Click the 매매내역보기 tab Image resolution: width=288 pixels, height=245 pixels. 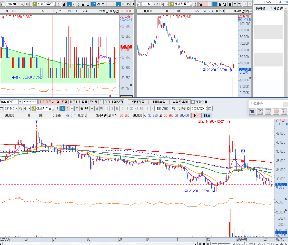pos(114,102)
